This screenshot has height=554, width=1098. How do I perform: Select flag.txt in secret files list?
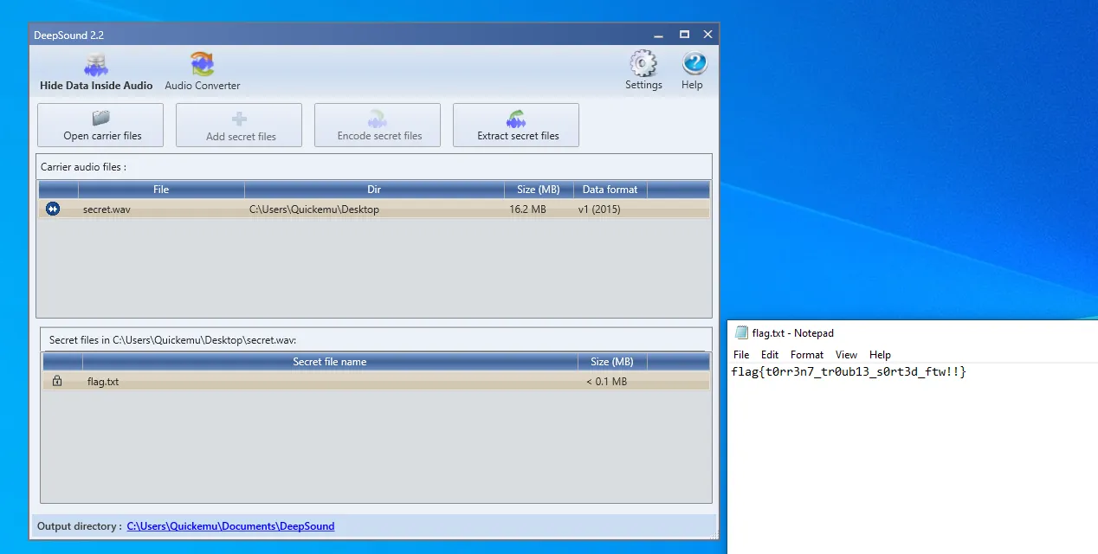[103, 382]
